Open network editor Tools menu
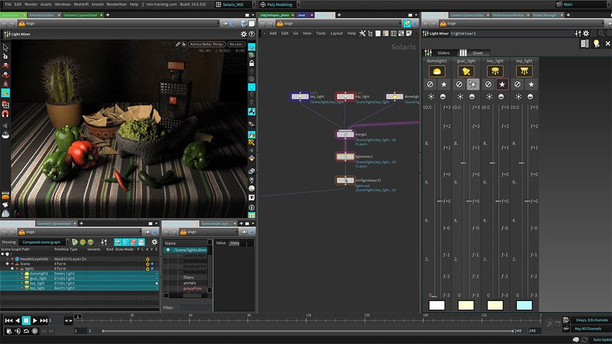Screen dimensions: 612x344 (x=321, y=33)
